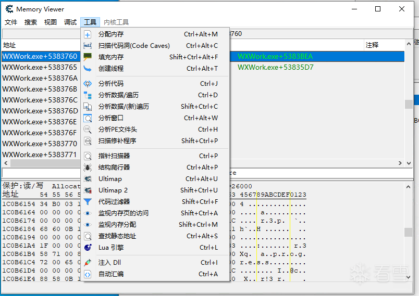Open the 自动汇编 entry
419x296 pixels.
pyautogui.click(x=155, y=274)
